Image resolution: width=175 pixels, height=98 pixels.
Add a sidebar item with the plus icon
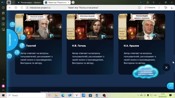pos(3,79)
